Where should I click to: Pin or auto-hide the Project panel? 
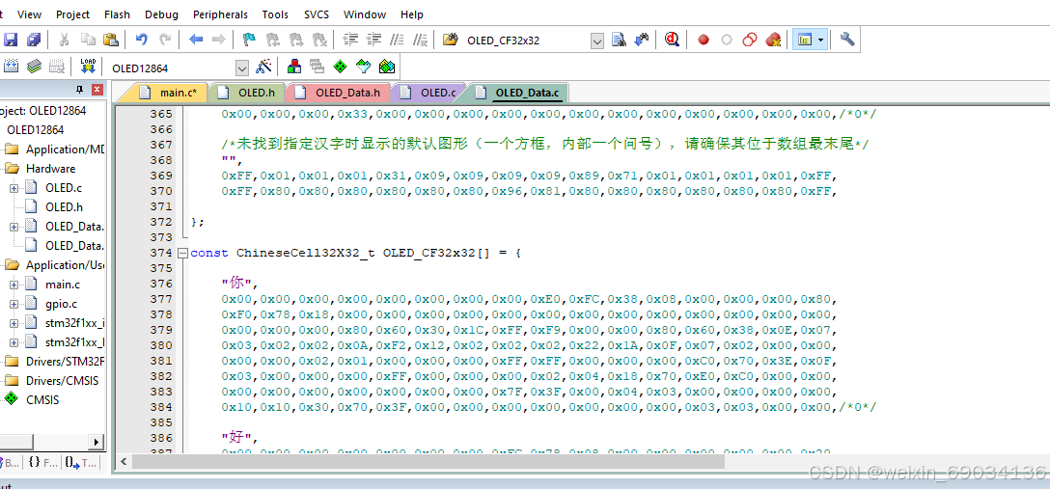tap(79, 89)
